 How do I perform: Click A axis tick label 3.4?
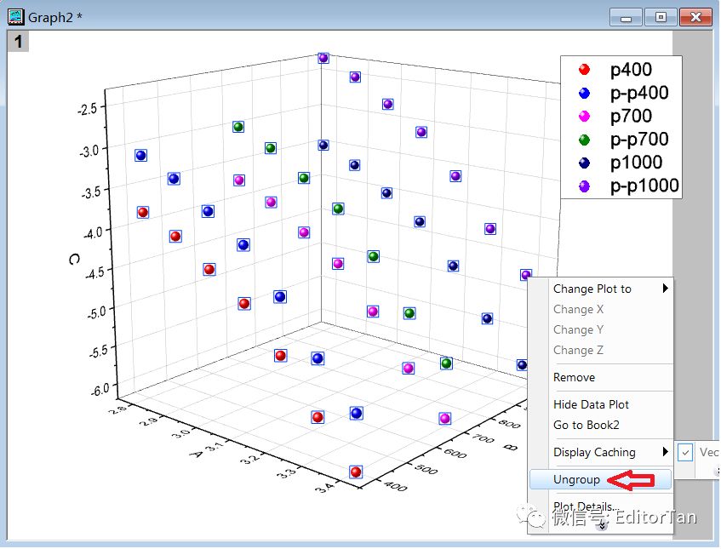[324, 487]
